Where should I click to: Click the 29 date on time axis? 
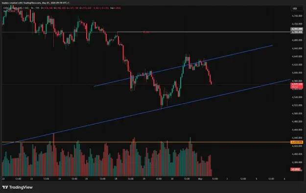click(x=144, y=179)
